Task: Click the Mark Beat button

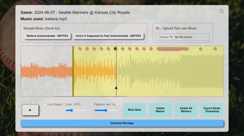Action: coord(134,110)
